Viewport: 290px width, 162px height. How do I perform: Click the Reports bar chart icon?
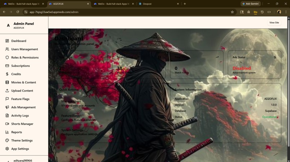[7, 132]
